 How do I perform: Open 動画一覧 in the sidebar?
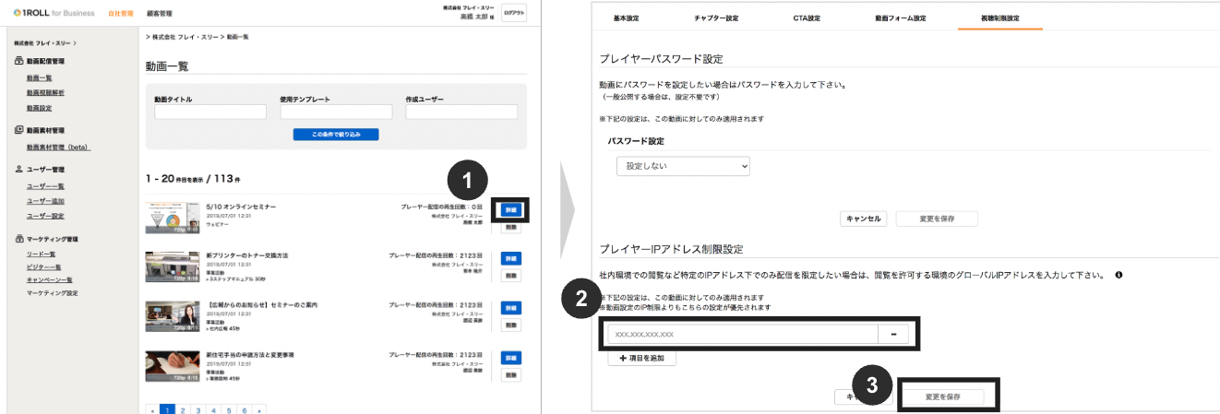pyautogui.click(x=39, y=77)
